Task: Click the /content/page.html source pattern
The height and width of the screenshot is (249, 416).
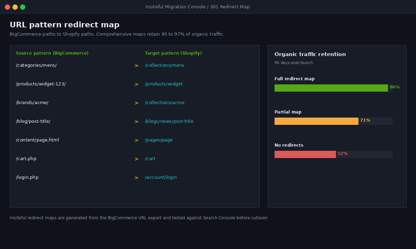Action: [x=37, y=140]
